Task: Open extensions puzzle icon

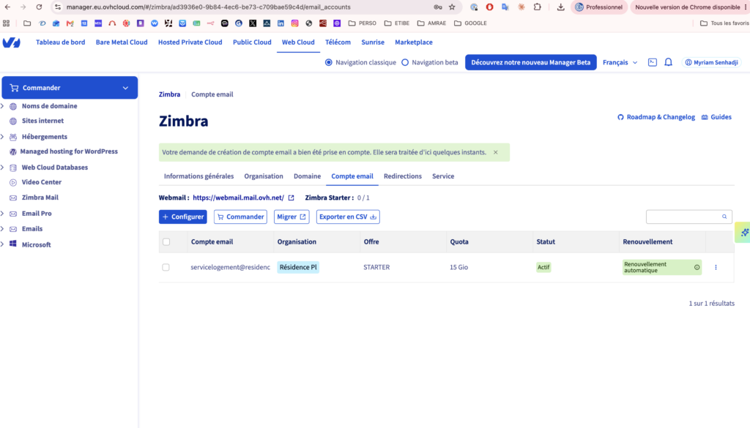Action: point(537,7)
